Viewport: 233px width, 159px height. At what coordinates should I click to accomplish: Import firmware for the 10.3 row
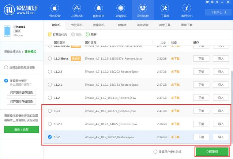tap(221, 111)
